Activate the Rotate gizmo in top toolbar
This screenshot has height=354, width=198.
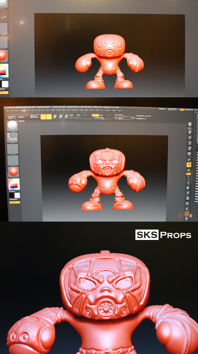[66, 116]
